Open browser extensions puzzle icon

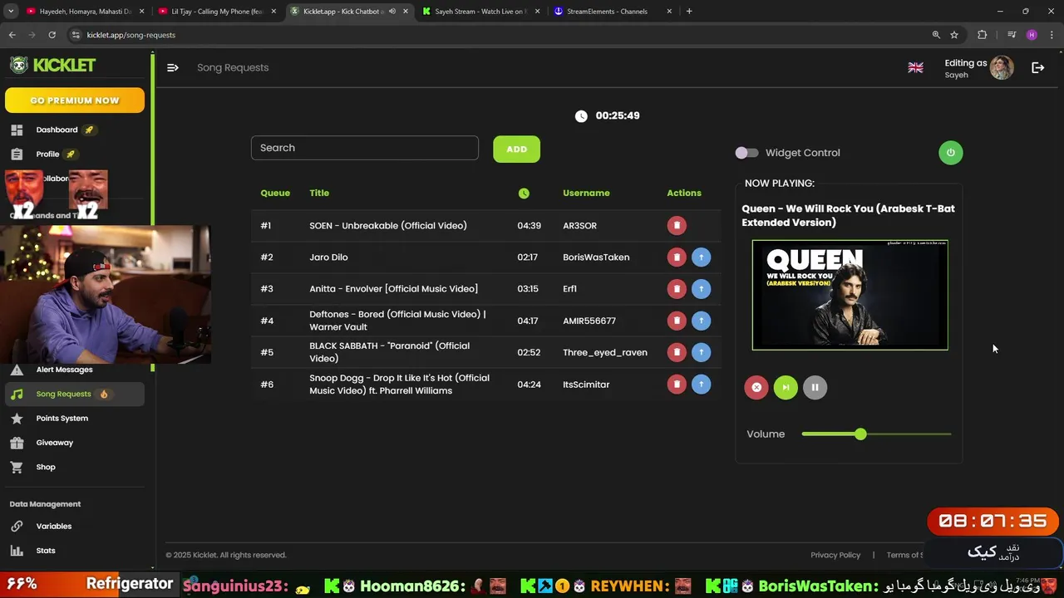pos(982,35)
